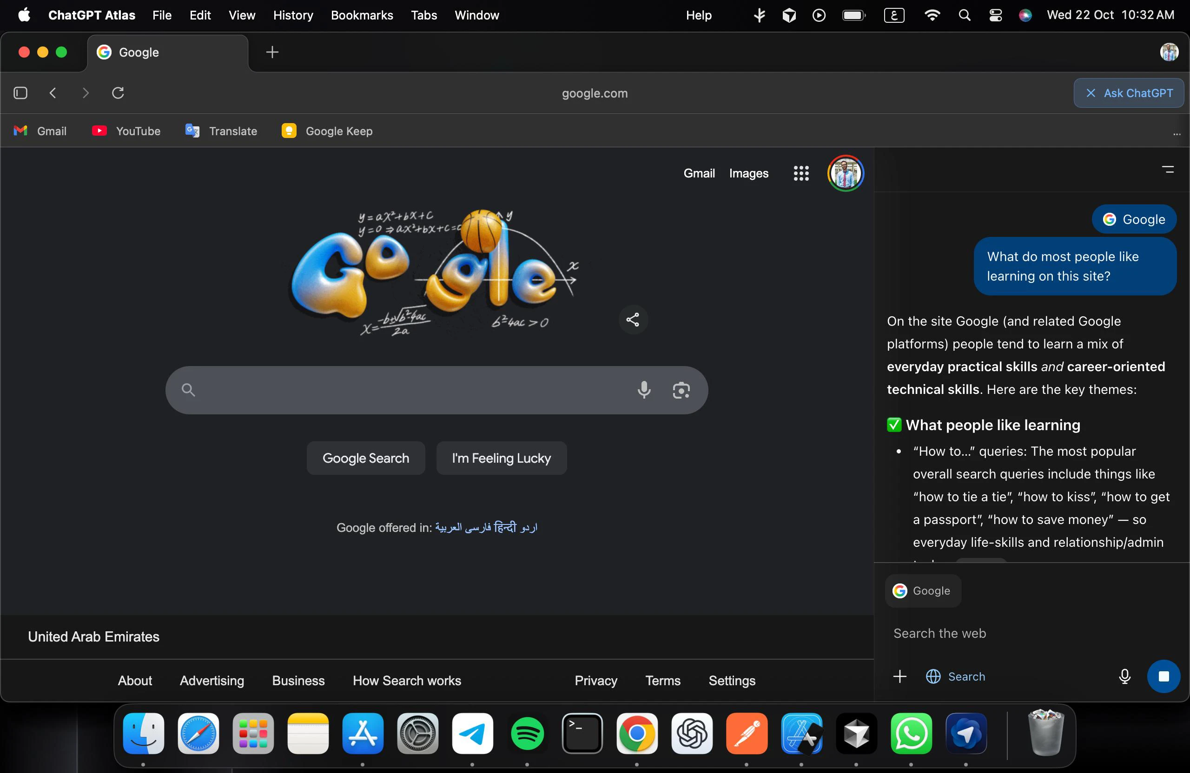Click the ChatGPT sidebar dictation microphone

pyautogui.click(x=1124, y=676)
